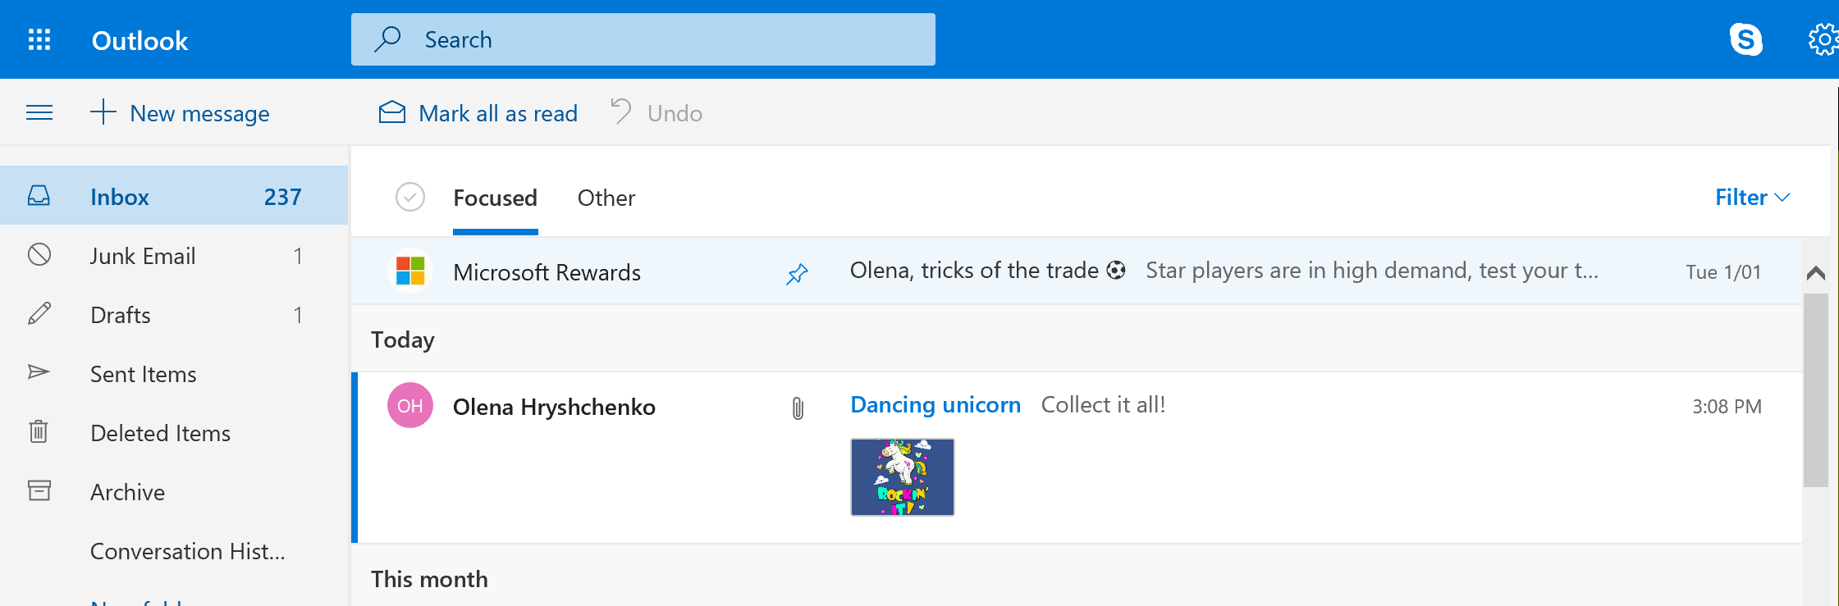Open Skype from the header icon
Viewport: 1839px width, 606px height.
tap(1745, 39)
